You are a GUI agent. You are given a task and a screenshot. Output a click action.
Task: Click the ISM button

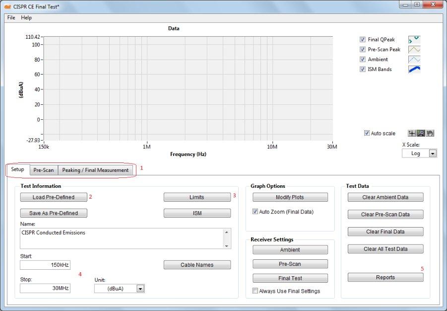pos(197,213)
